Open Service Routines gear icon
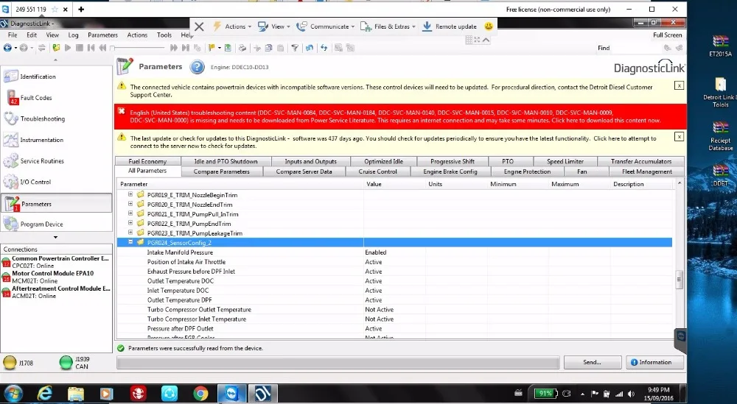The width and height of the screenshot is (737, 404). pos(11,161)
